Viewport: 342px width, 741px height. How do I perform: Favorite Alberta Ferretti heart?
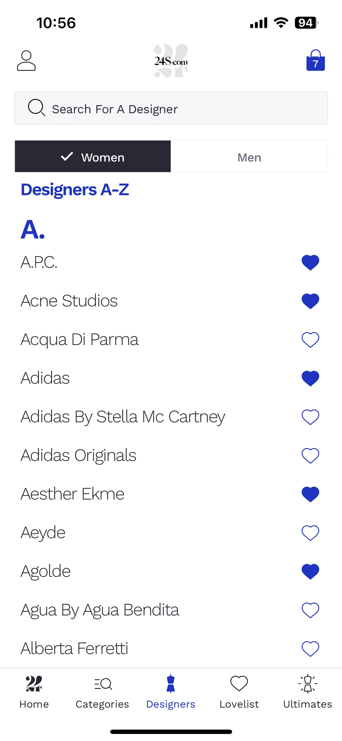310,649
